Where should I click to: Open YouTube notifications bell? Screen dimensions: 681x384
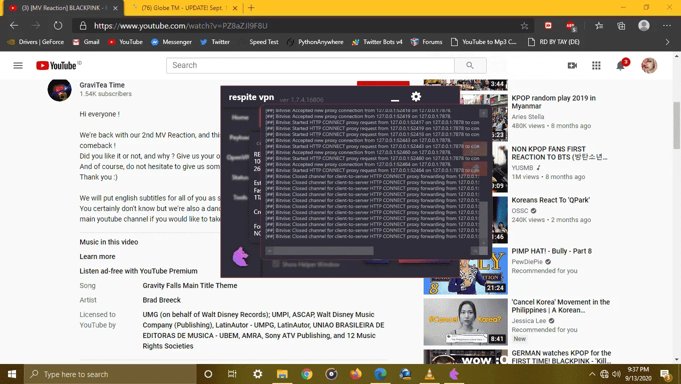[620, 65]
